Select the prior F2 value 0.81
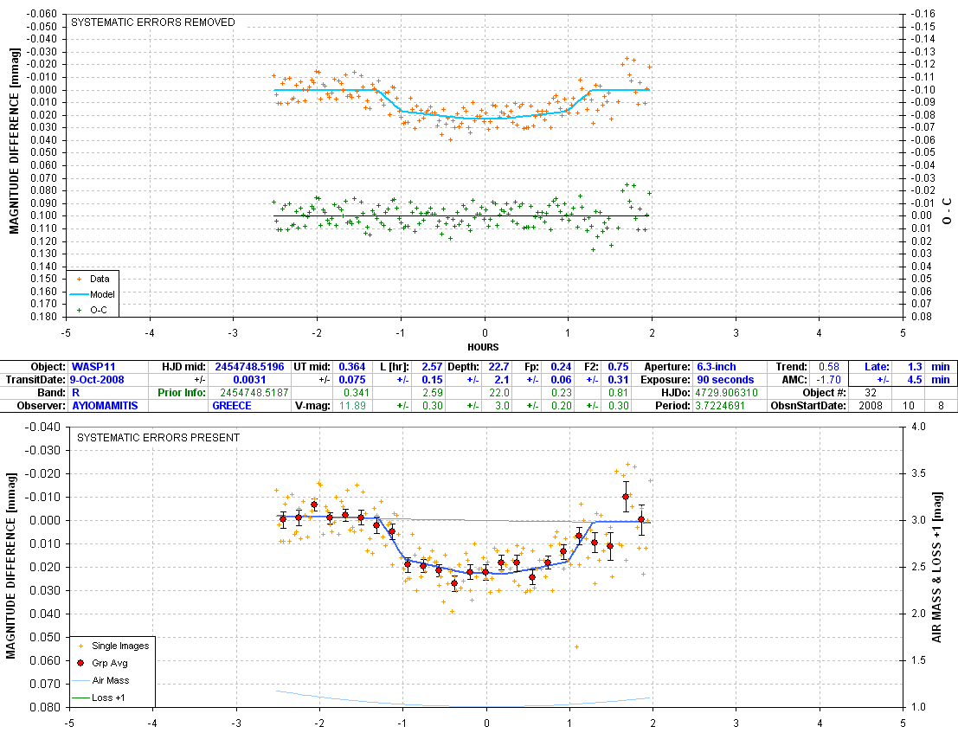 619,392
